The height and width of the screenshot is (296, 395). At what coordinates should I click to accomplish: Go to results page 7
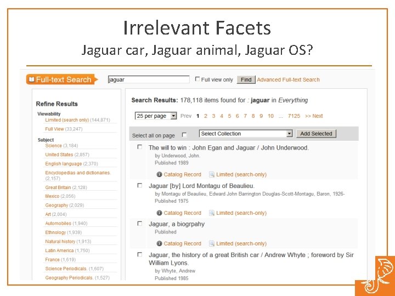pos(245,116)
